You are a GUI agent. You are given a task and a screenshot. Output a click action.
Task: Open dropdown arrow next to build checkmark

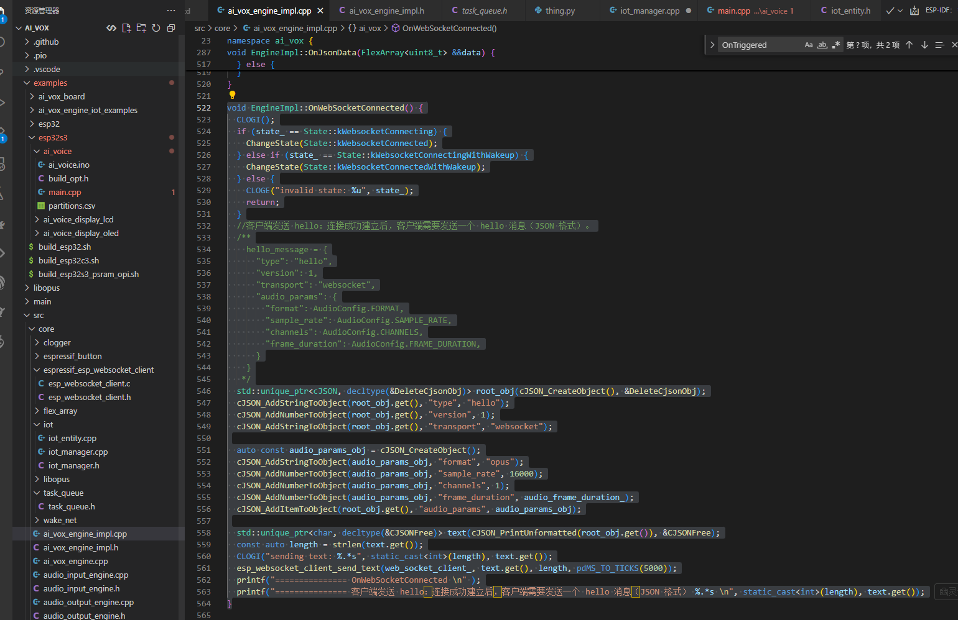click(900, 11)
